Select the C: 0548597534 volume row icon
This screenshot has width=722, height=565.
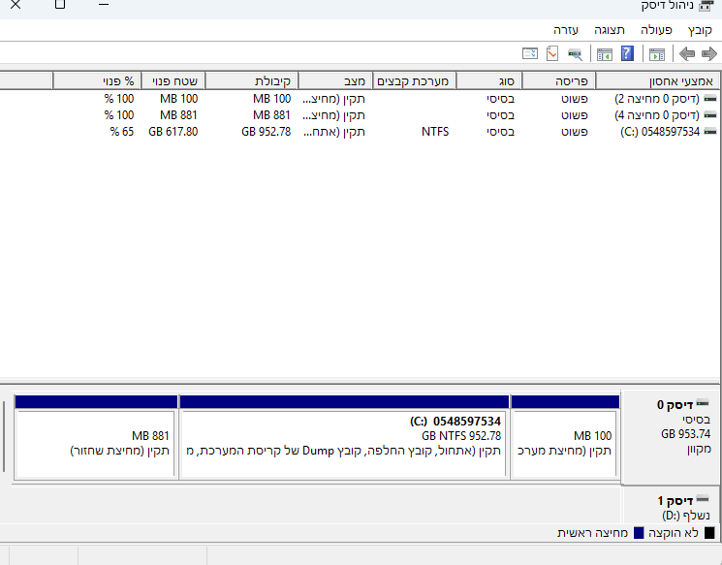pyautogui.click(x=710, y=132)
